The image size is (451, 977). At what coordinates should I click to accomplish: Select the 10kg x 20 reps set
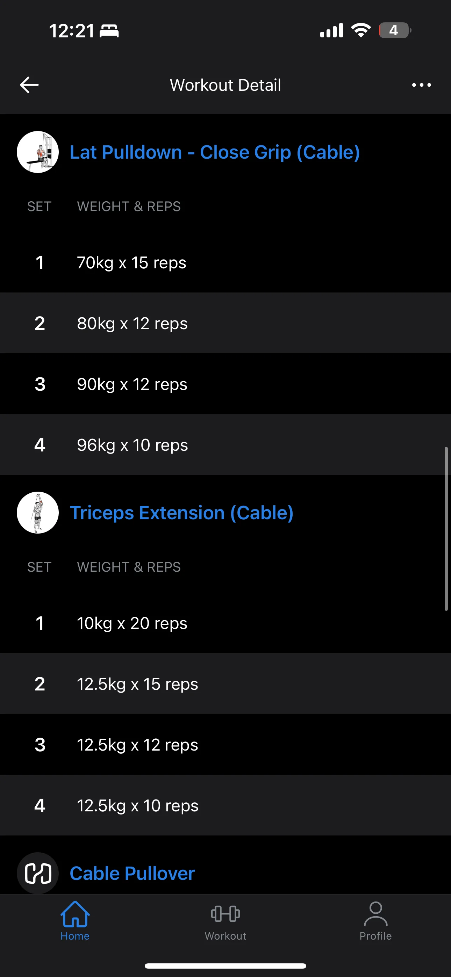point(132,623)
